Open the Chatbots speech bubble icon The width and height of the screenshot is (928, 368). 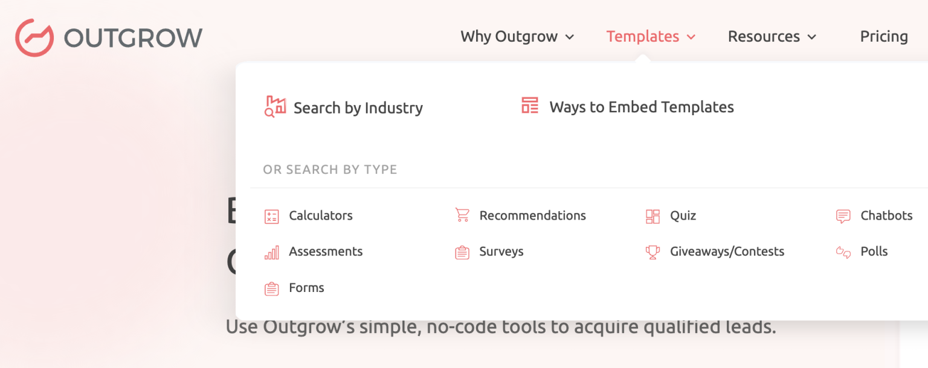(x=843, y=216)
